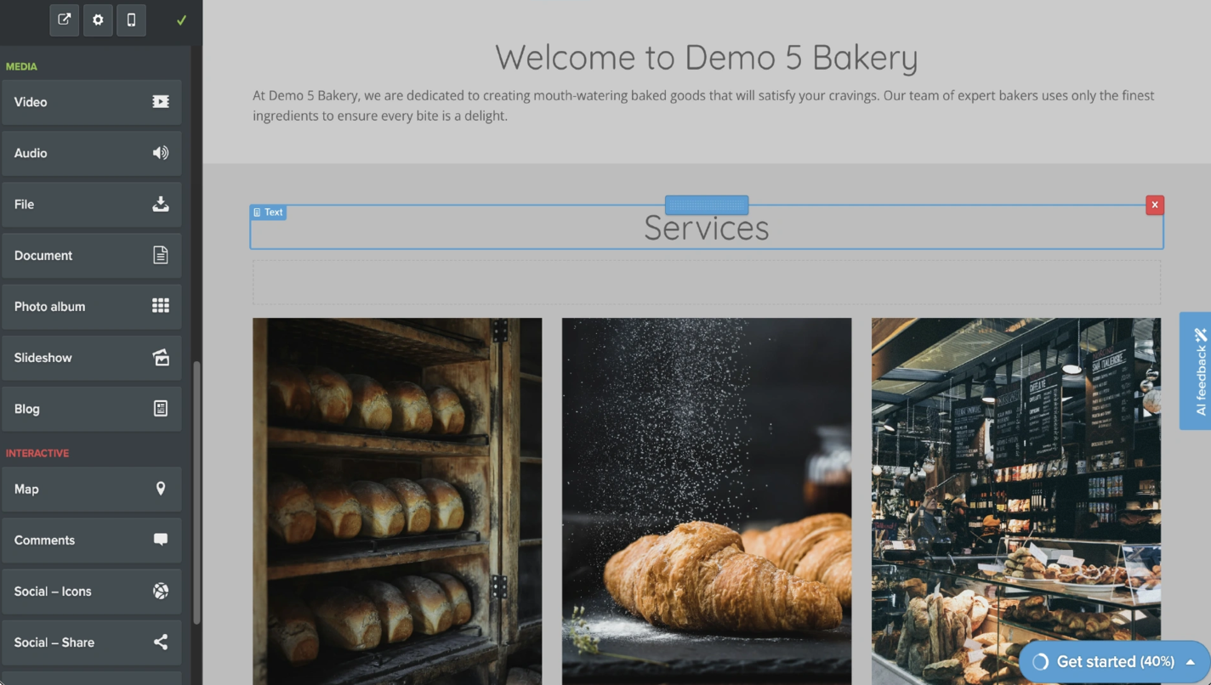Preview the website in a new tab

(x=64, y=20)
